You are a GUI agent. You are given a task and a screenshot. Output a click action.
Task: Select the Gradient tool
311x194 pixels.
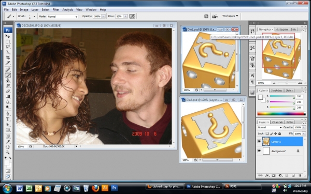pyautogui.click(x=8, y=96)
